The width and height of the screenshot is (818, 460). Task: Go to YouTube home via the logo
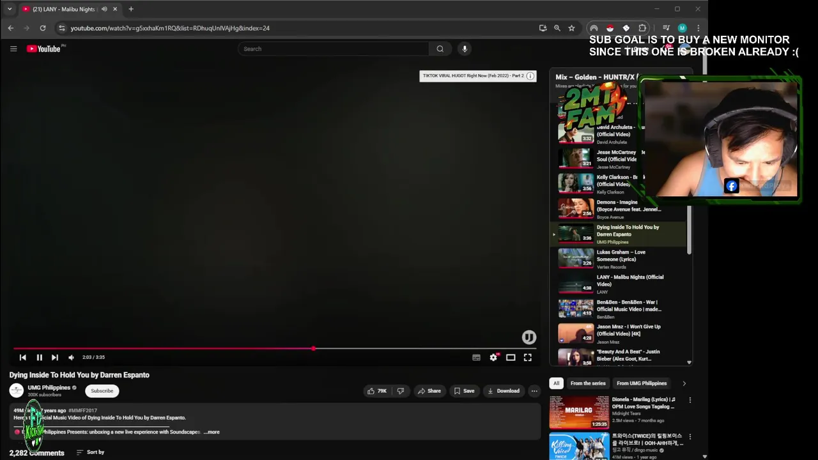click(x=43, y=49)
